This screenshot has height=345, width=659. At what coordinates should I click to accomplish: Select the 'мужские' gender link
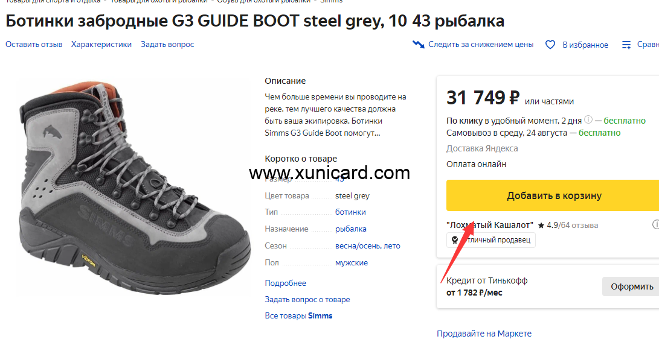(352, 263)
